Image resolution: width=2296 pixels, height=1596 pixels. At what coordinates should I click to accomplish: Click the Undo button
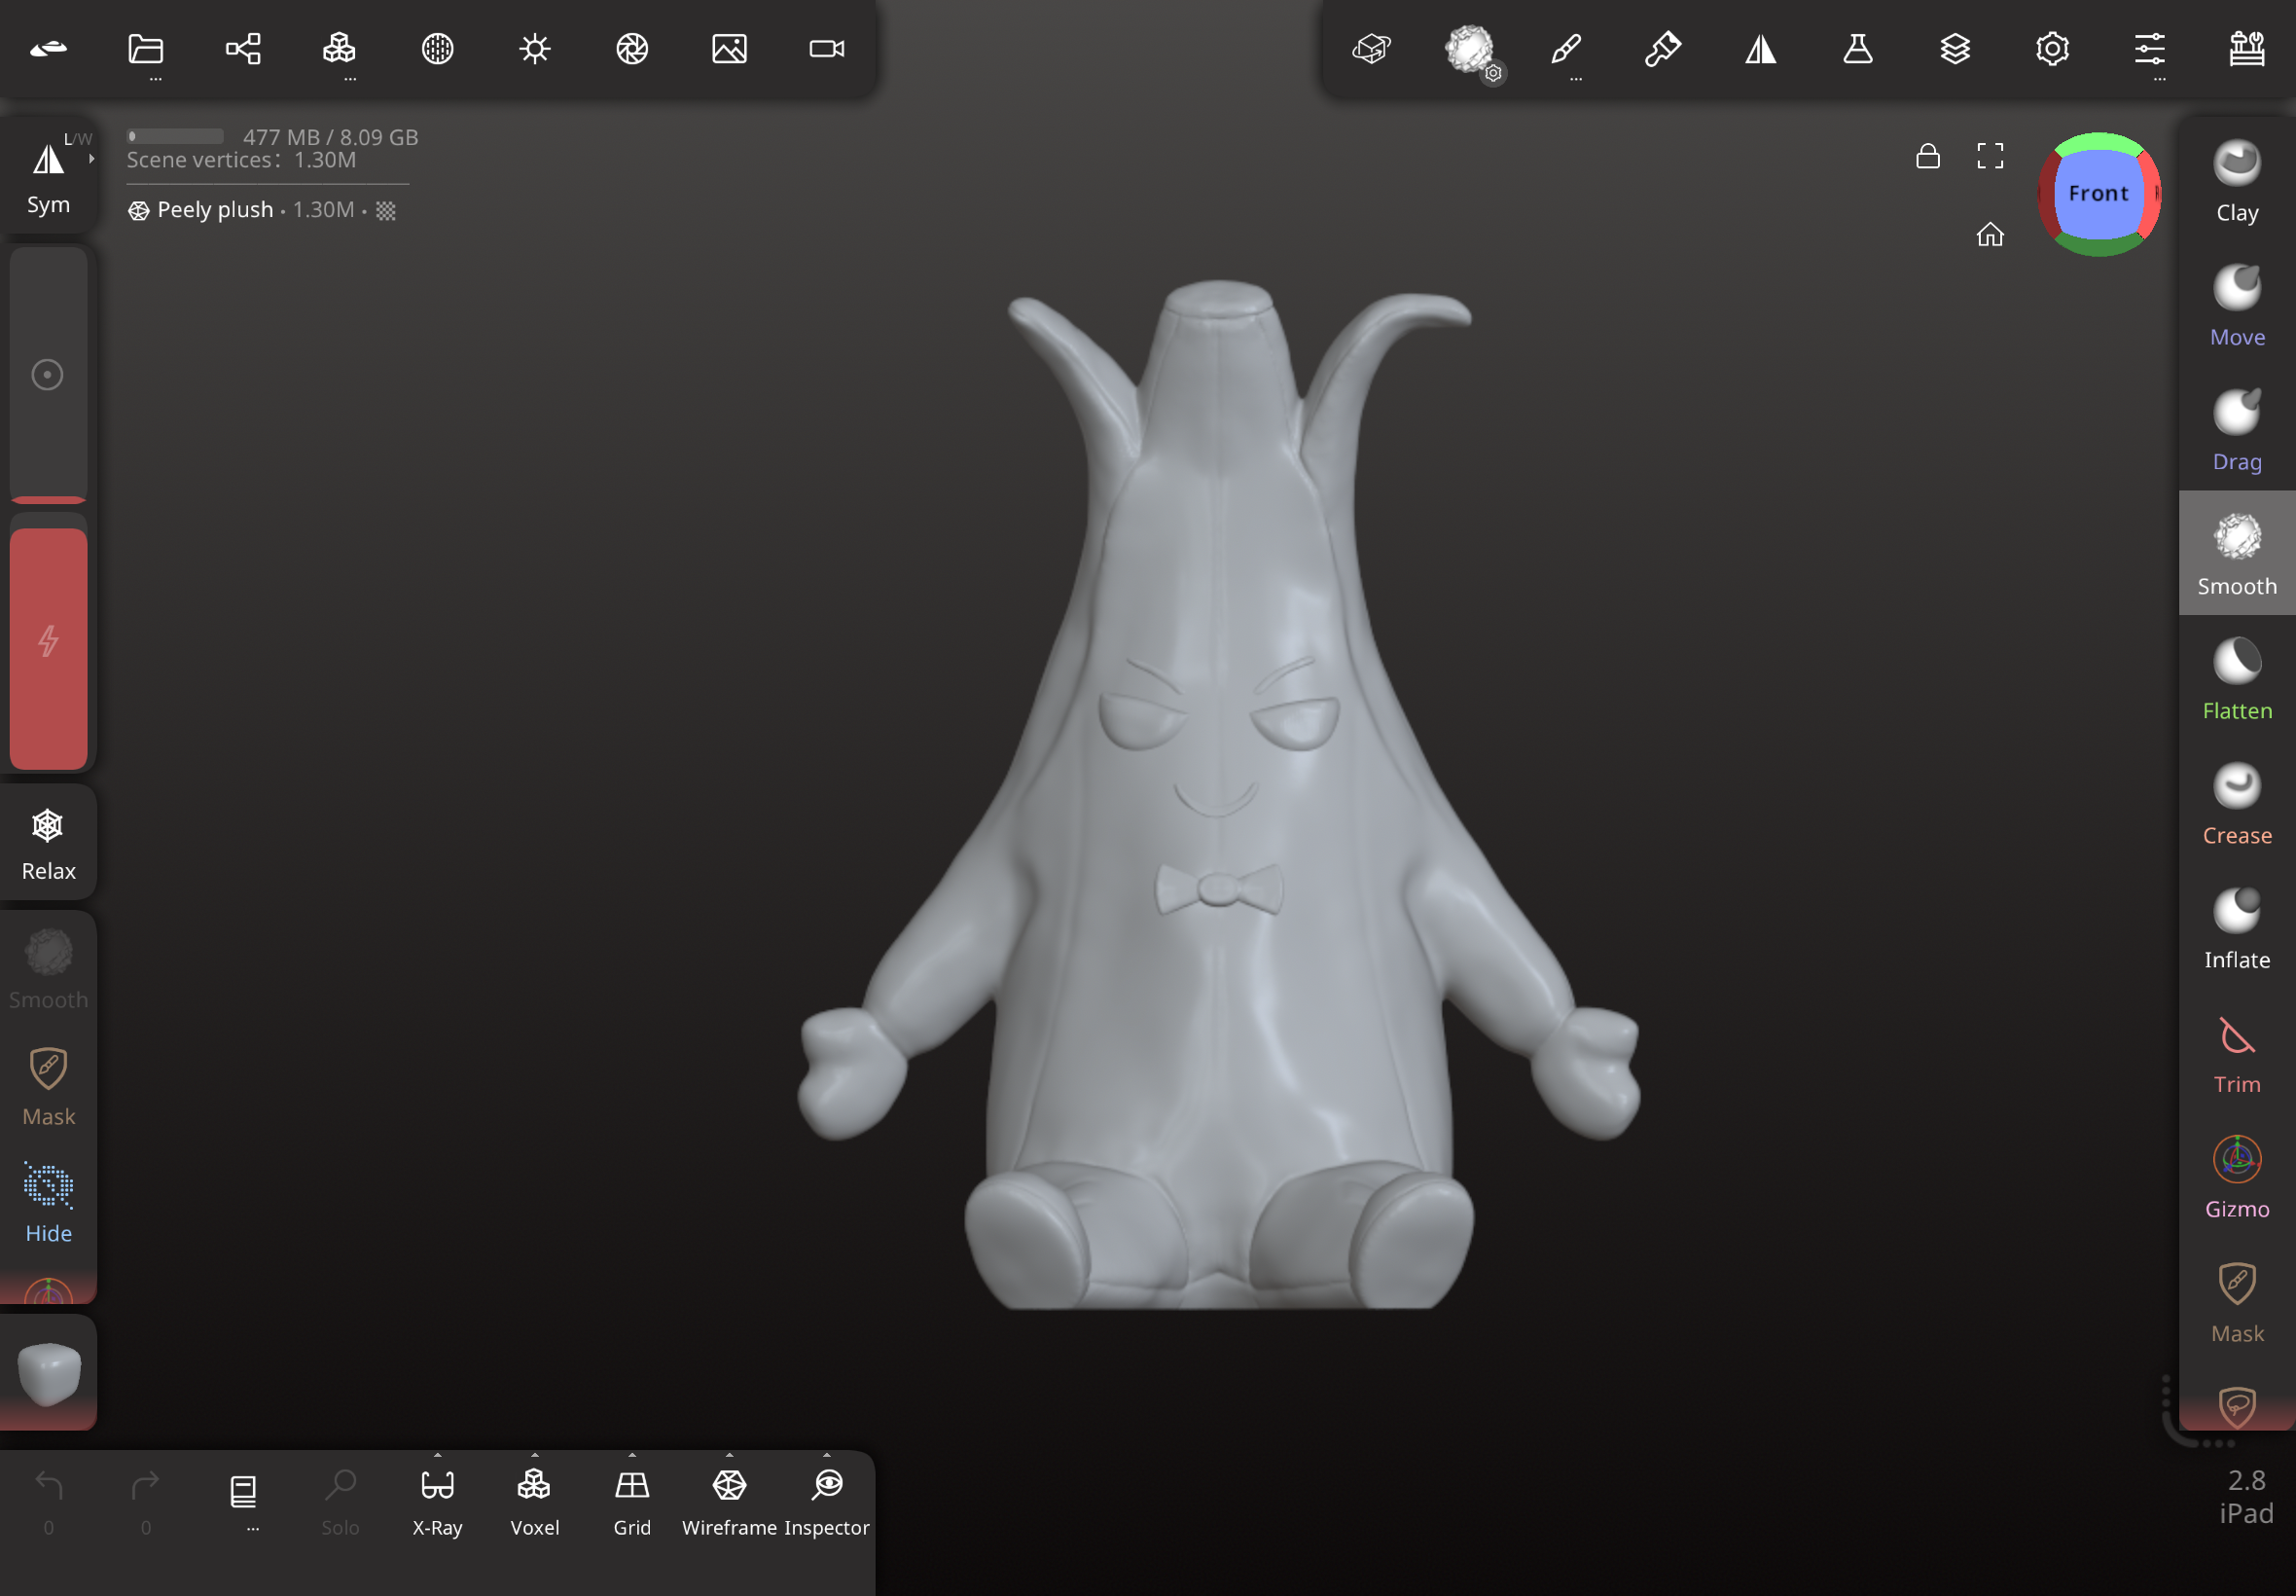[x=48, y=1500]
